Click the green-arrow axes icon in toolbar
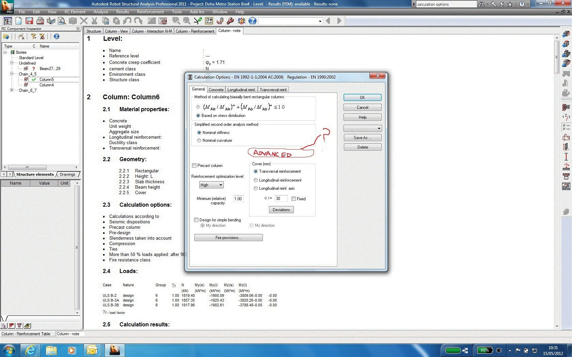The height and width of the screenshot is (357, 572). click(x=198, y=21)
